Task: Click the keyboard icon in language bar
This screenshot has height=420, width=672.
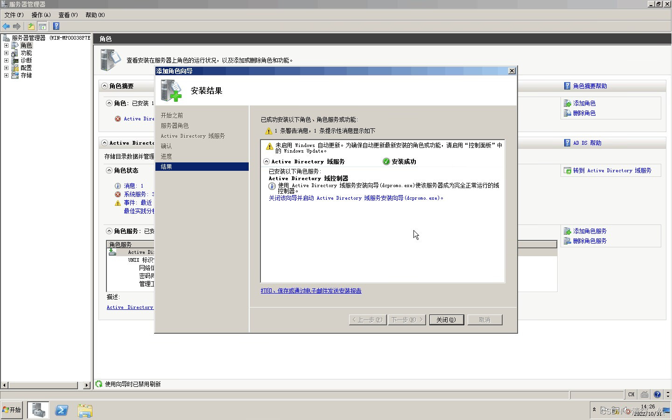Action: [644, 394]
